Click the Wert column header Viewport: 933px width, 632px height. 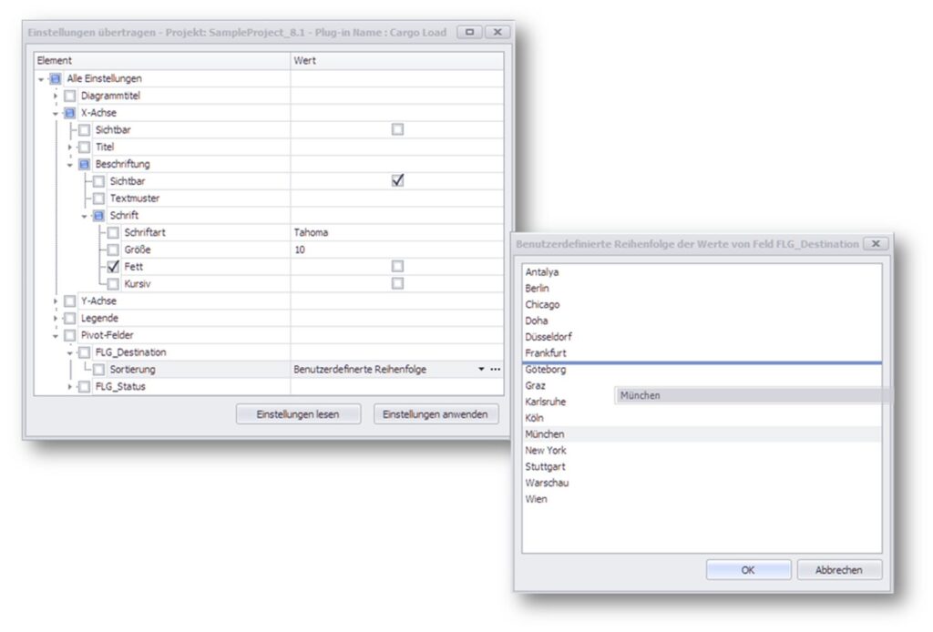pyautogui.click(x=397, y=61)
